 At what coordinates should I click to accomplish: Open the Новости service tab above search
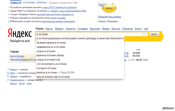70,29
